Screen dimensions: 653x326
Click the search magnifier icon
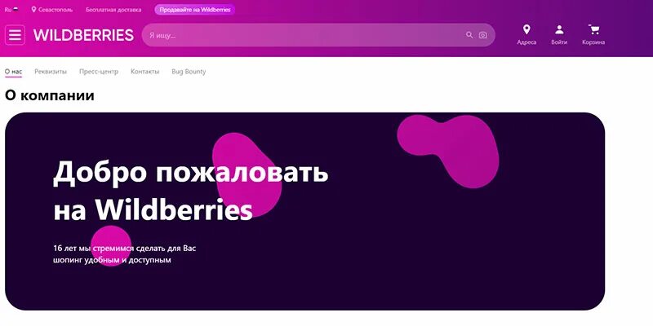(469, 35)
